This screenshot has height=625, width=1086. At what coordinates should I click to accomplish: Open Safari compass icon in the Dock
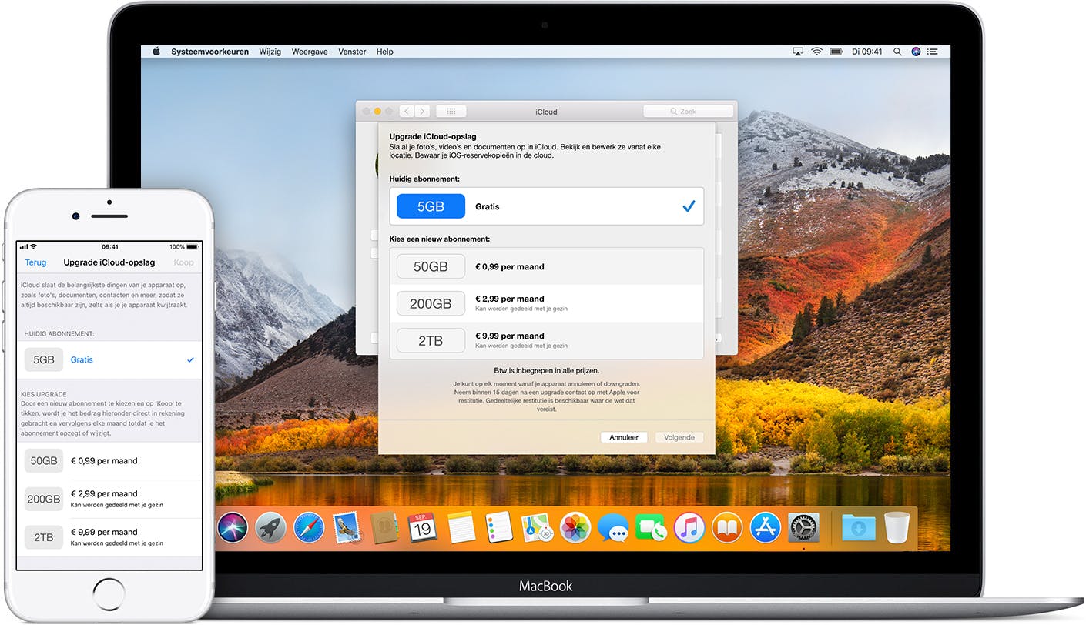pyautogui.click(x=308, y=528)
